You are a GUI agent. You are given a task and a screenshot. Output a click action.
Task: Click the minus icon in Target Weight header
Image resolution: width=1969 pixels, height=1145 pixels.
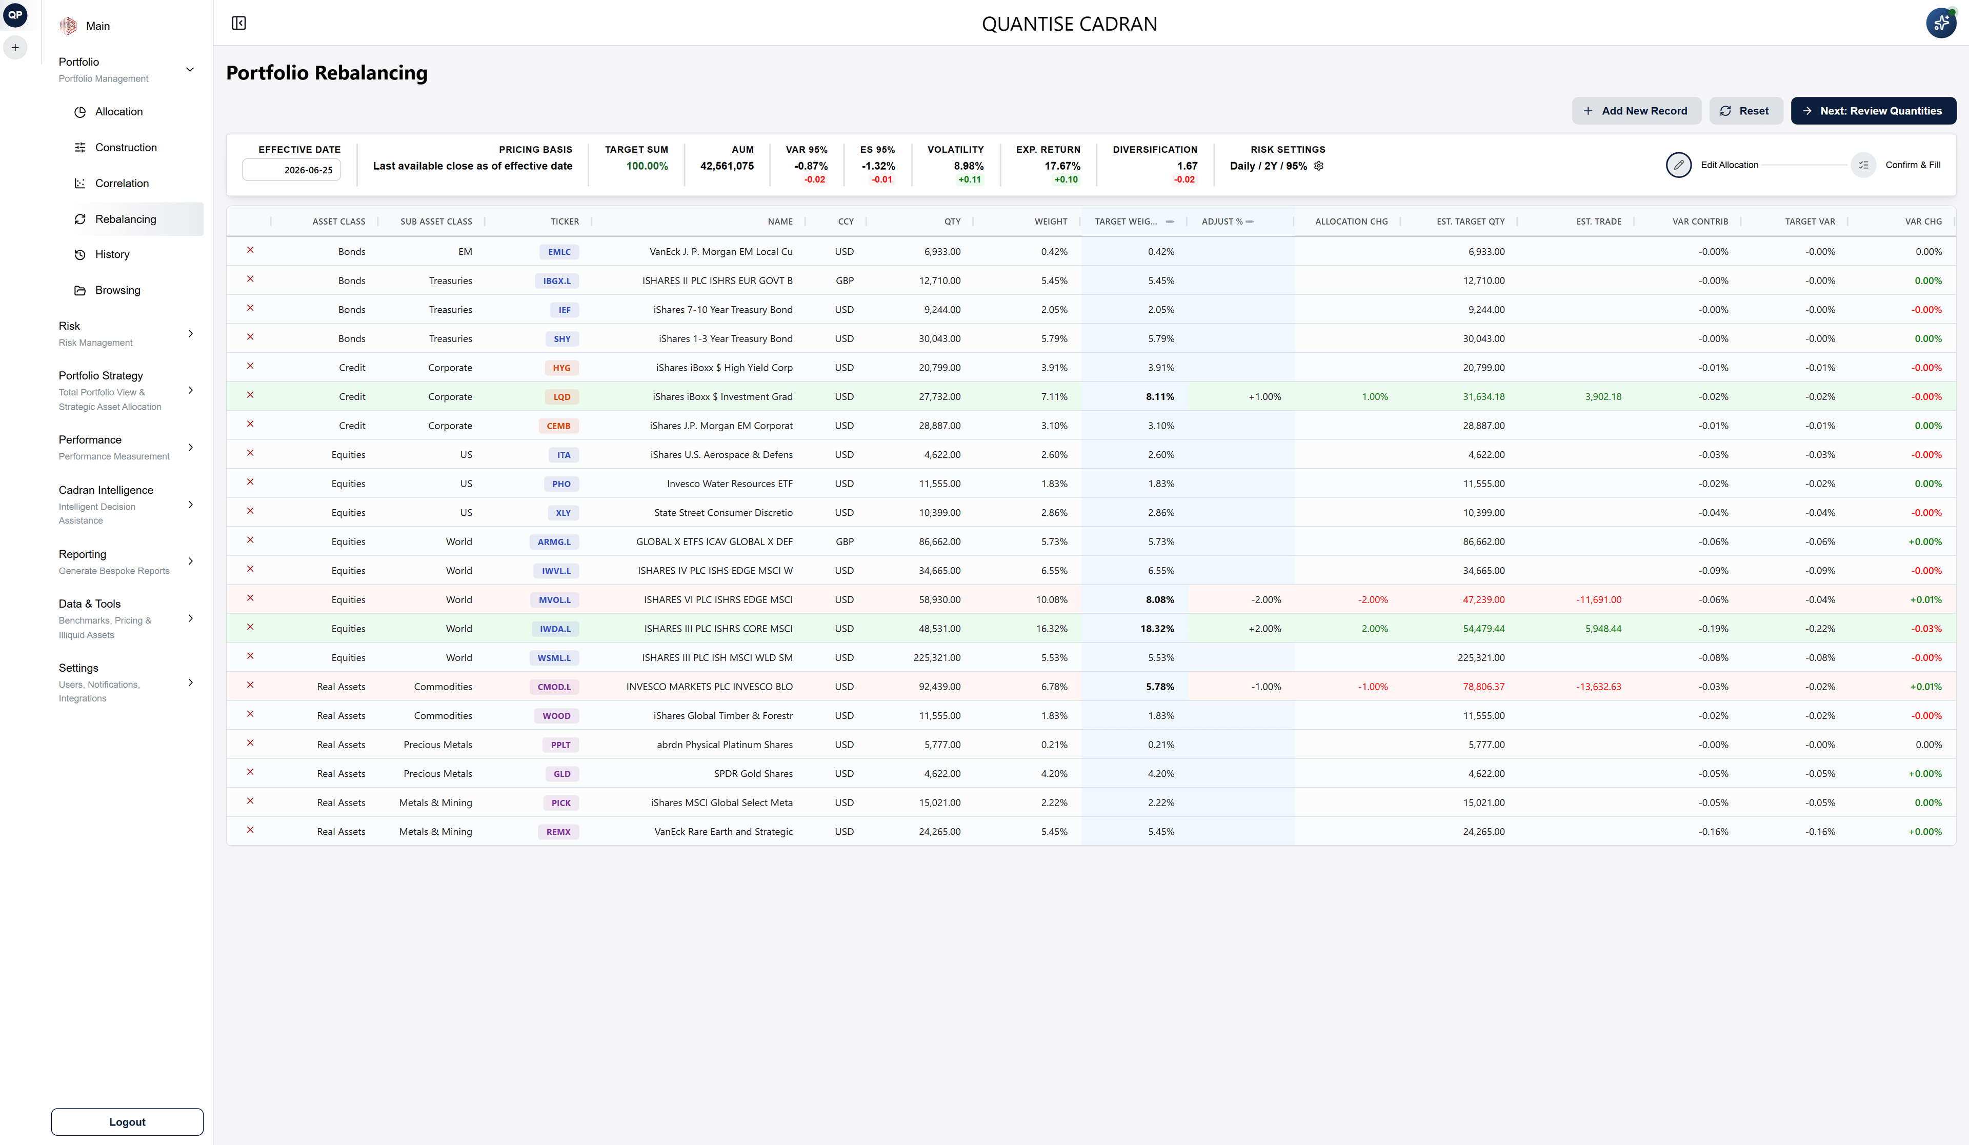(1170, 222)
